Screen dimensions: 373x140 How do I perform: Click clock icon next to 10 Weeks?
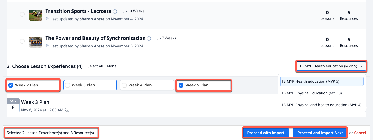click(x=125, y=12)
